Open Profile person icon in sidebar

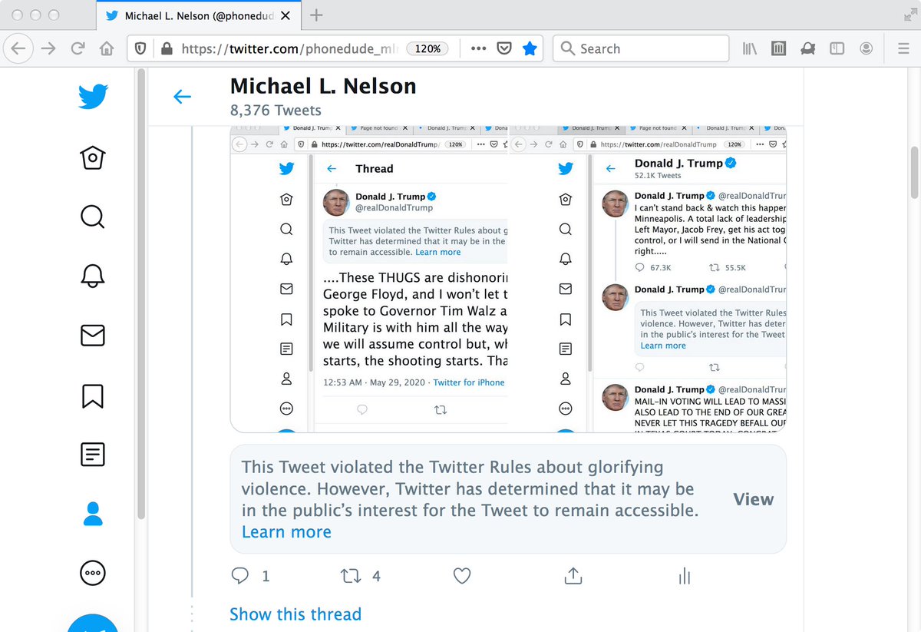click(93, 514)
